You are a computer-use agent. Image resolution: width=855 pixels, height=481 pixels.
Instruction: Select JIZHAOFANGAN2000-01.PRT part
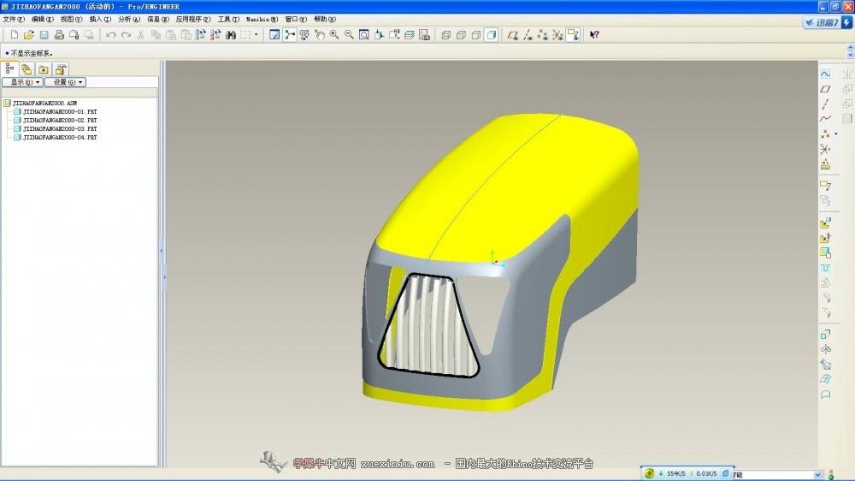click(60, 112)
